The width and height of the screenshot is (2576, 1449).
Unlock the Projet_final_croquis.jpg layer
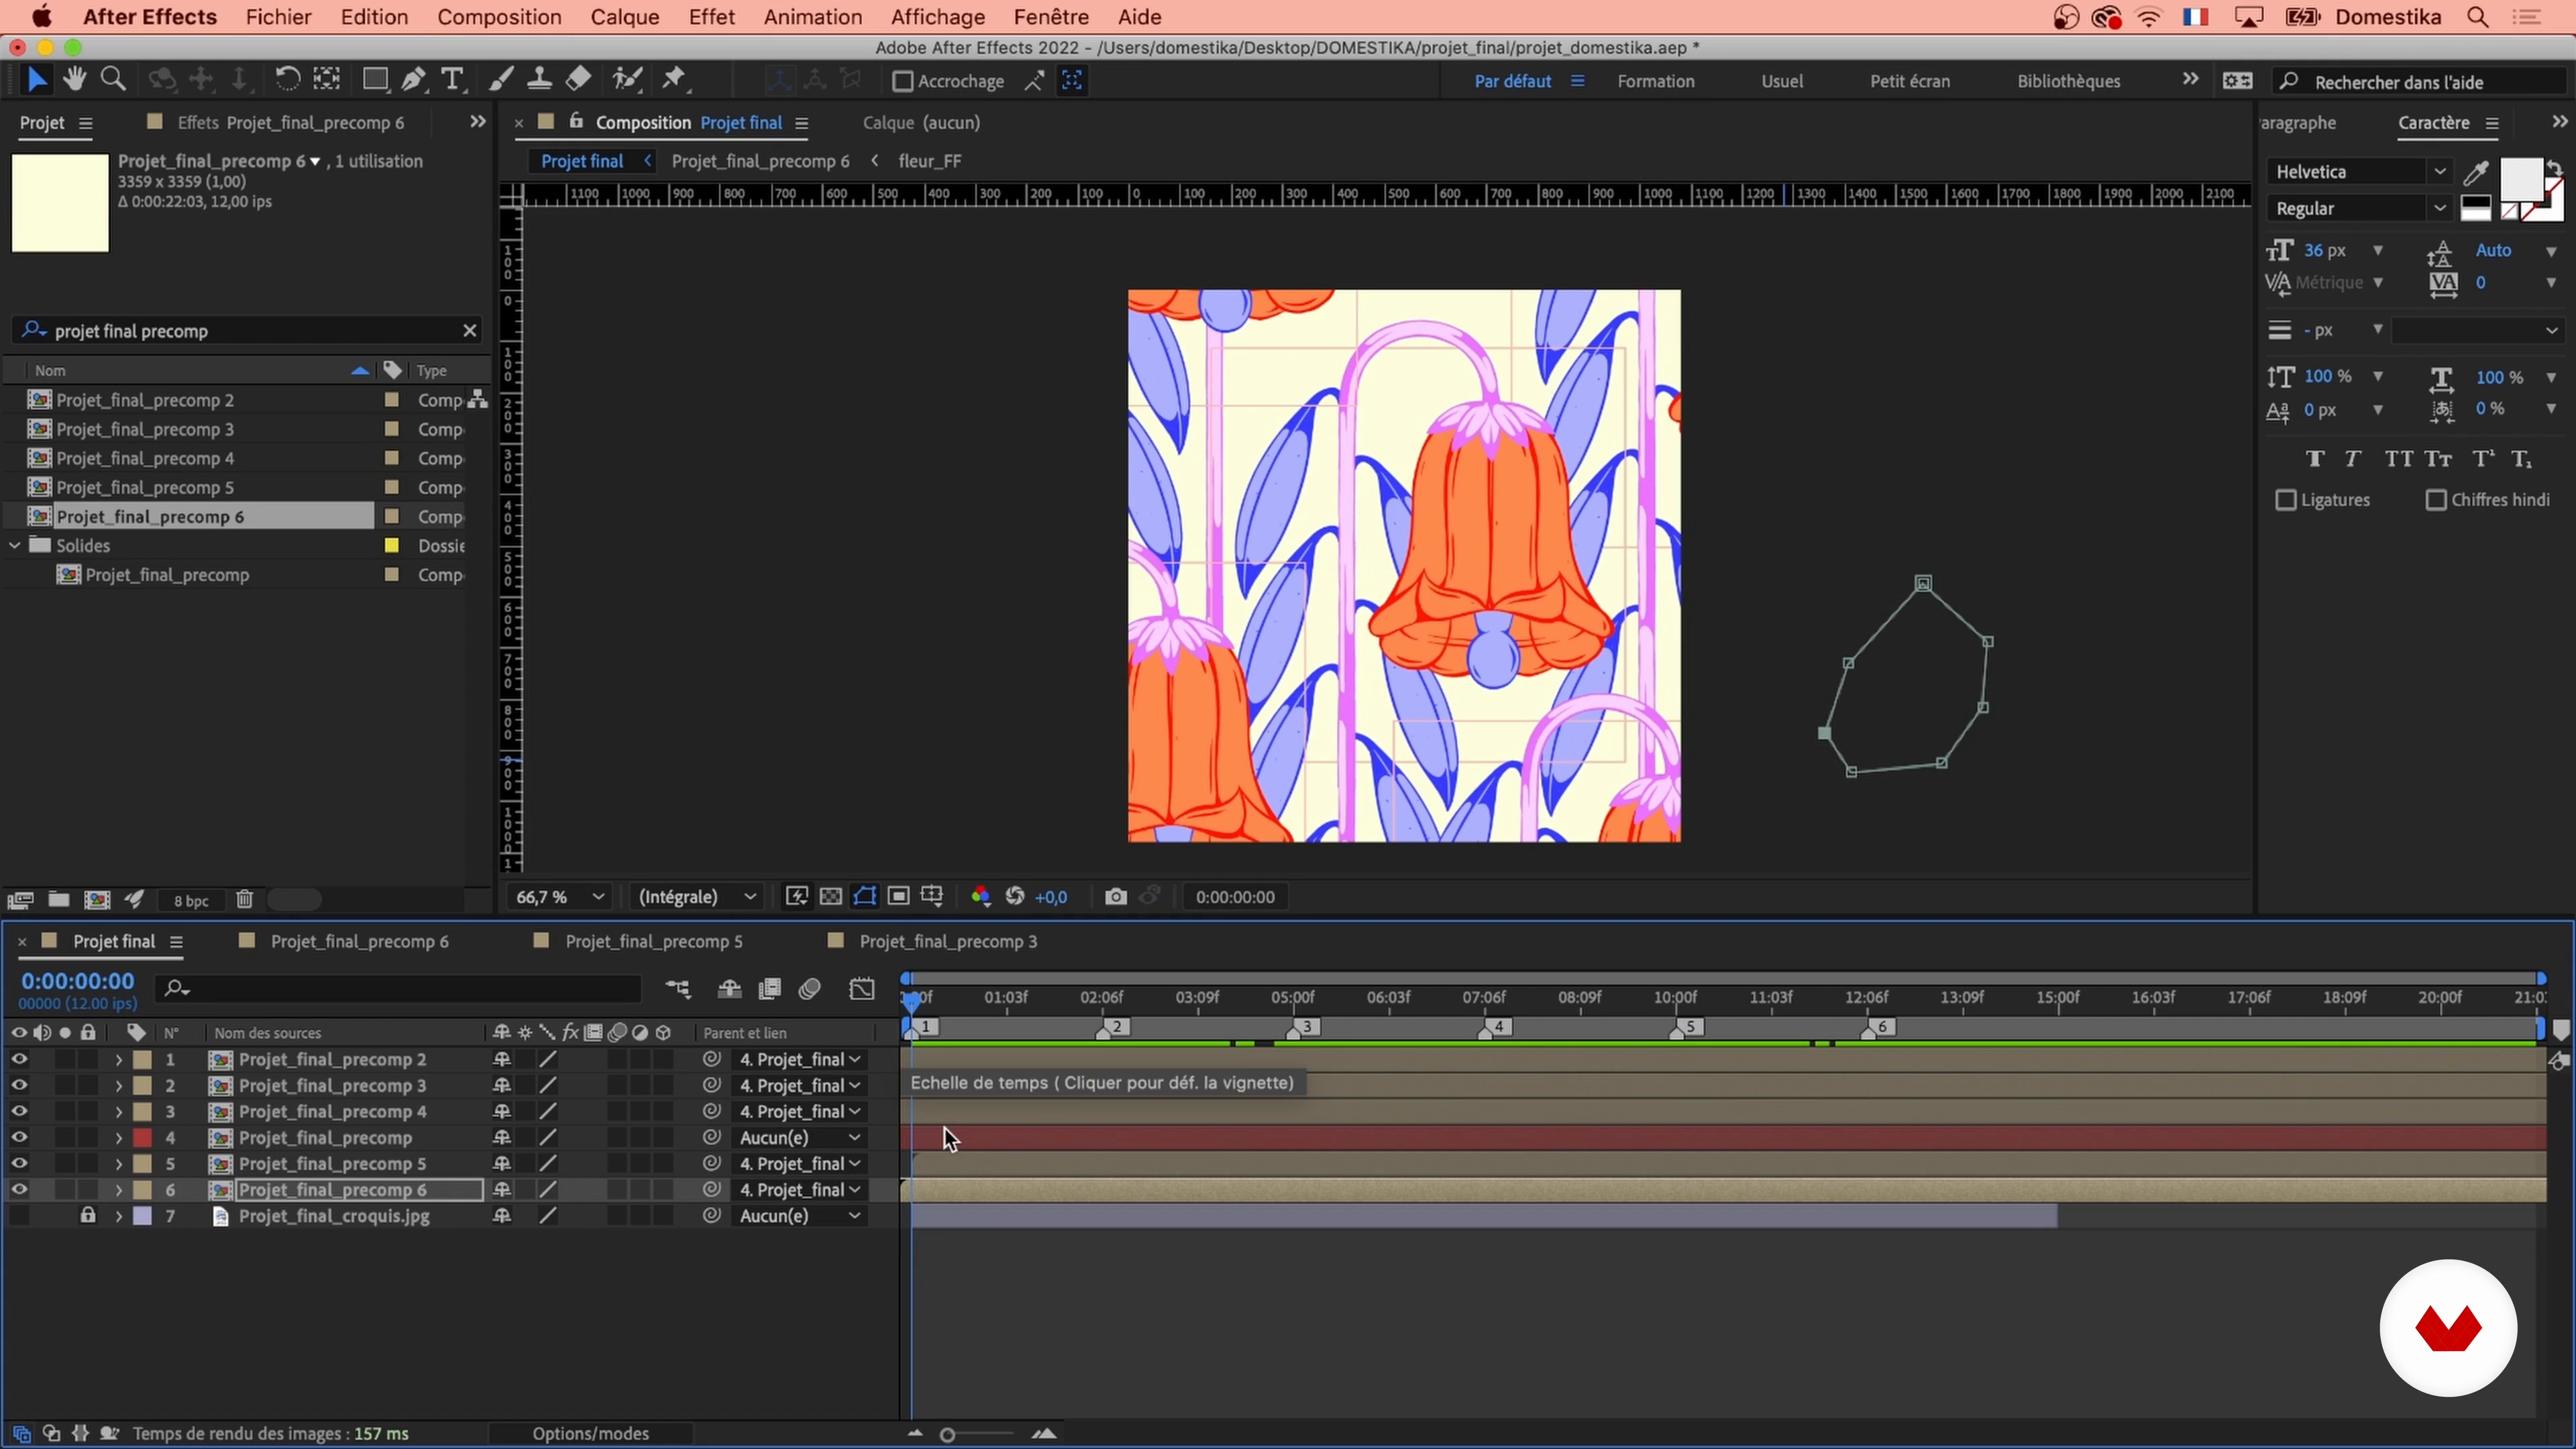coord(88,1216)
